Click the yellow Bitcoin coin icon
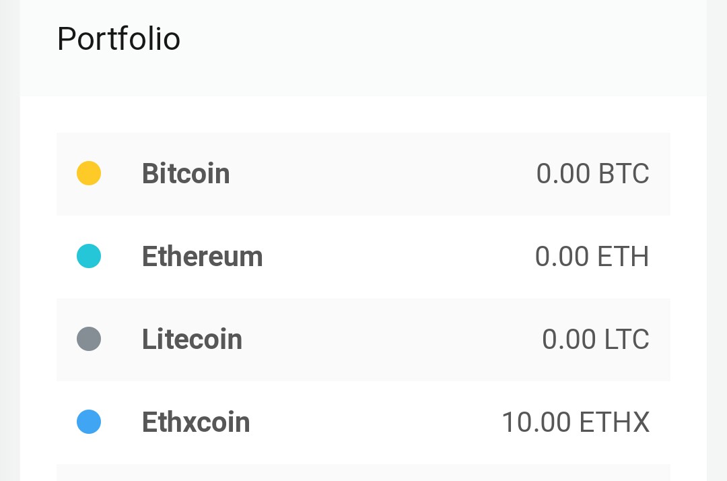Screen dimensions: 727x481 click(x=89, y=174)
